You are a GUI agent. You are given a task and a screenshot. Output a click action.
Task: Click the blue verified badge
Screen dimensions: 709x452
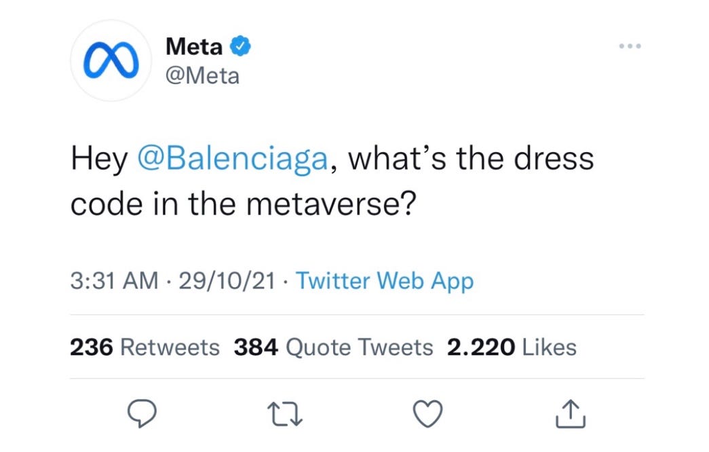(241, 47)
